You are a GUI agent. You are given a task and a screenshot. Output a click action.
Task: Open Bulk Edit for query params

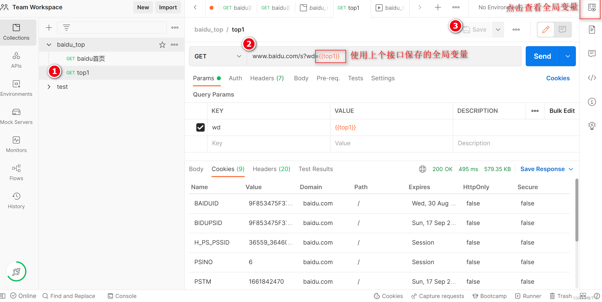[x=562, y=111]
